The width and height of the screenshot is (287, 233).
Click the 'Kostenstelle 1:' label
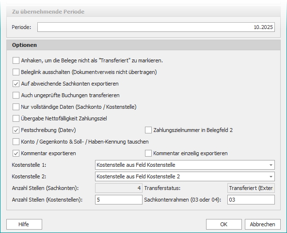pyautogui.click(x=29, y=165)
